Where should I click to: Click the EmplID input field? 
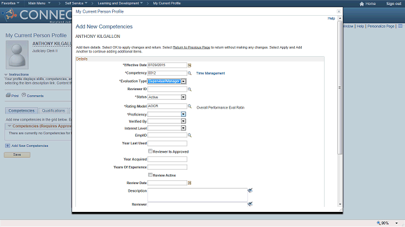coord(167,135)
